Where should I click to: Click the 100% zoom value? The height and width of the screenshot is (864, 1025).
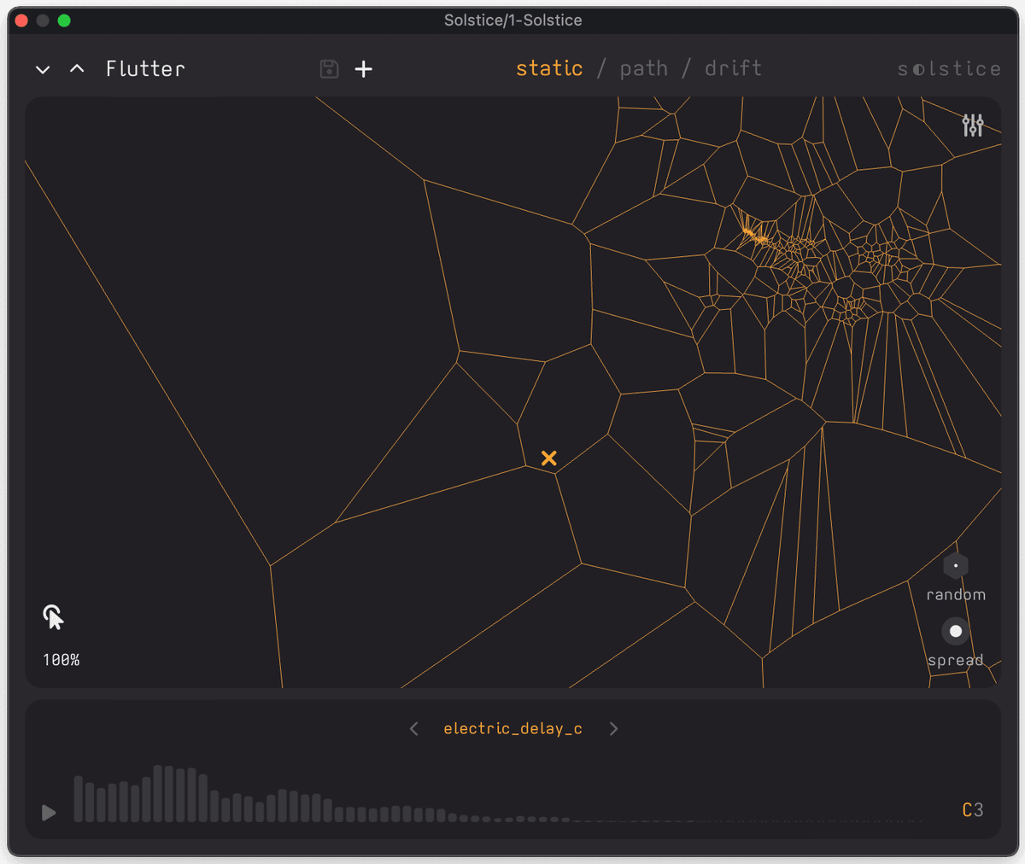point(61,660)
